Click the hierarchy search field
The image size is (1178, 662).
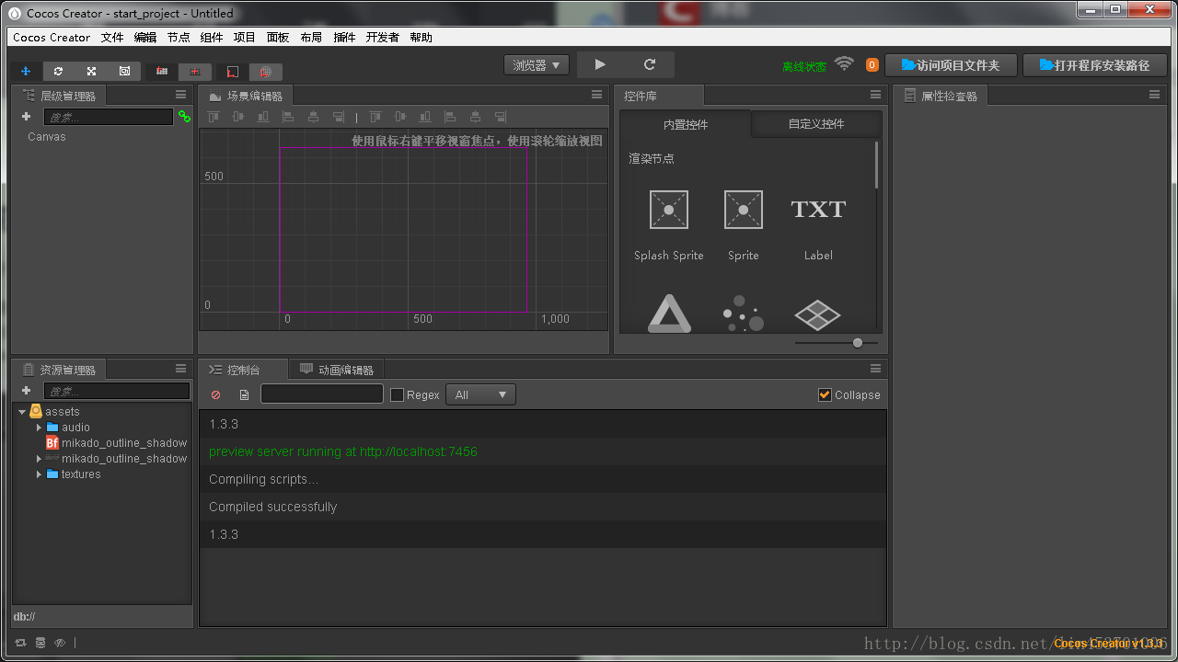click(109, 117)
